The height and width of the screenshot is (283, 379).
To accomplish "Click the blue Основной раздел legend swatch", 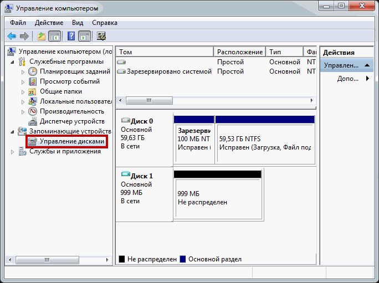I will pyautogui.click(x=183, y=259).
